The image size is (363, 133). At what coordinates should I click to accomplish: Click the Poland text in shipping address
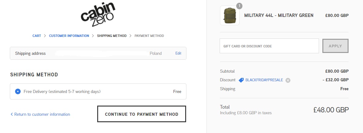pyautogui.click(x=156, y=53)
